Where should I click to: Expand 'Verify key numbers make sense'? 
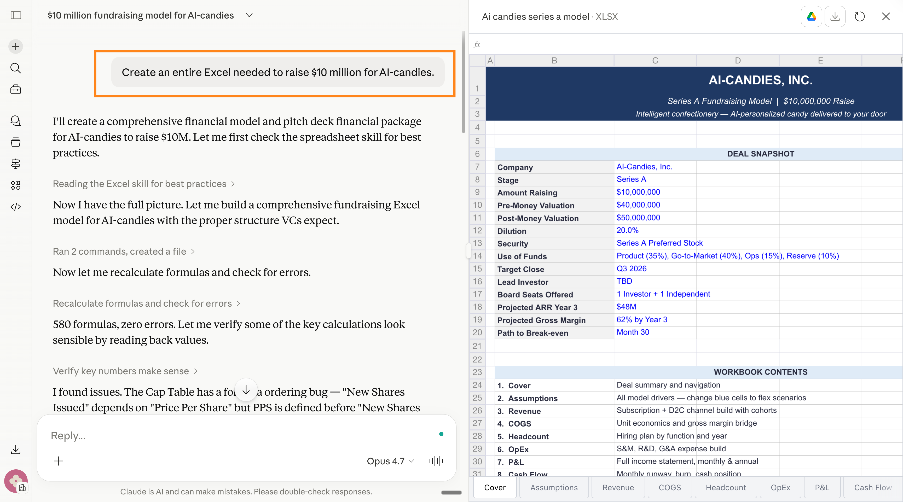click(125, 371)
